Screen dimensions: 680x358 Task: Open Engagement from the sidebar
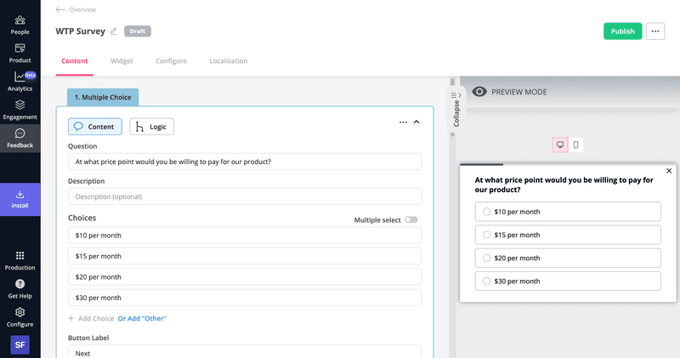coord(20,110)
